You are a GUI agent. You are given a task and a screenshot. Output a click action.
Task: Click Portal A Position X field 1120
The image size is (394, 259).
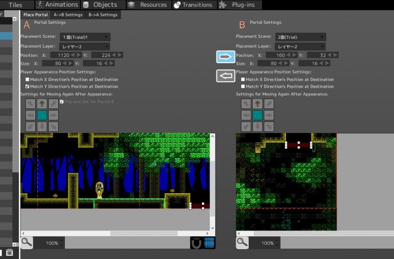[60, 55]
